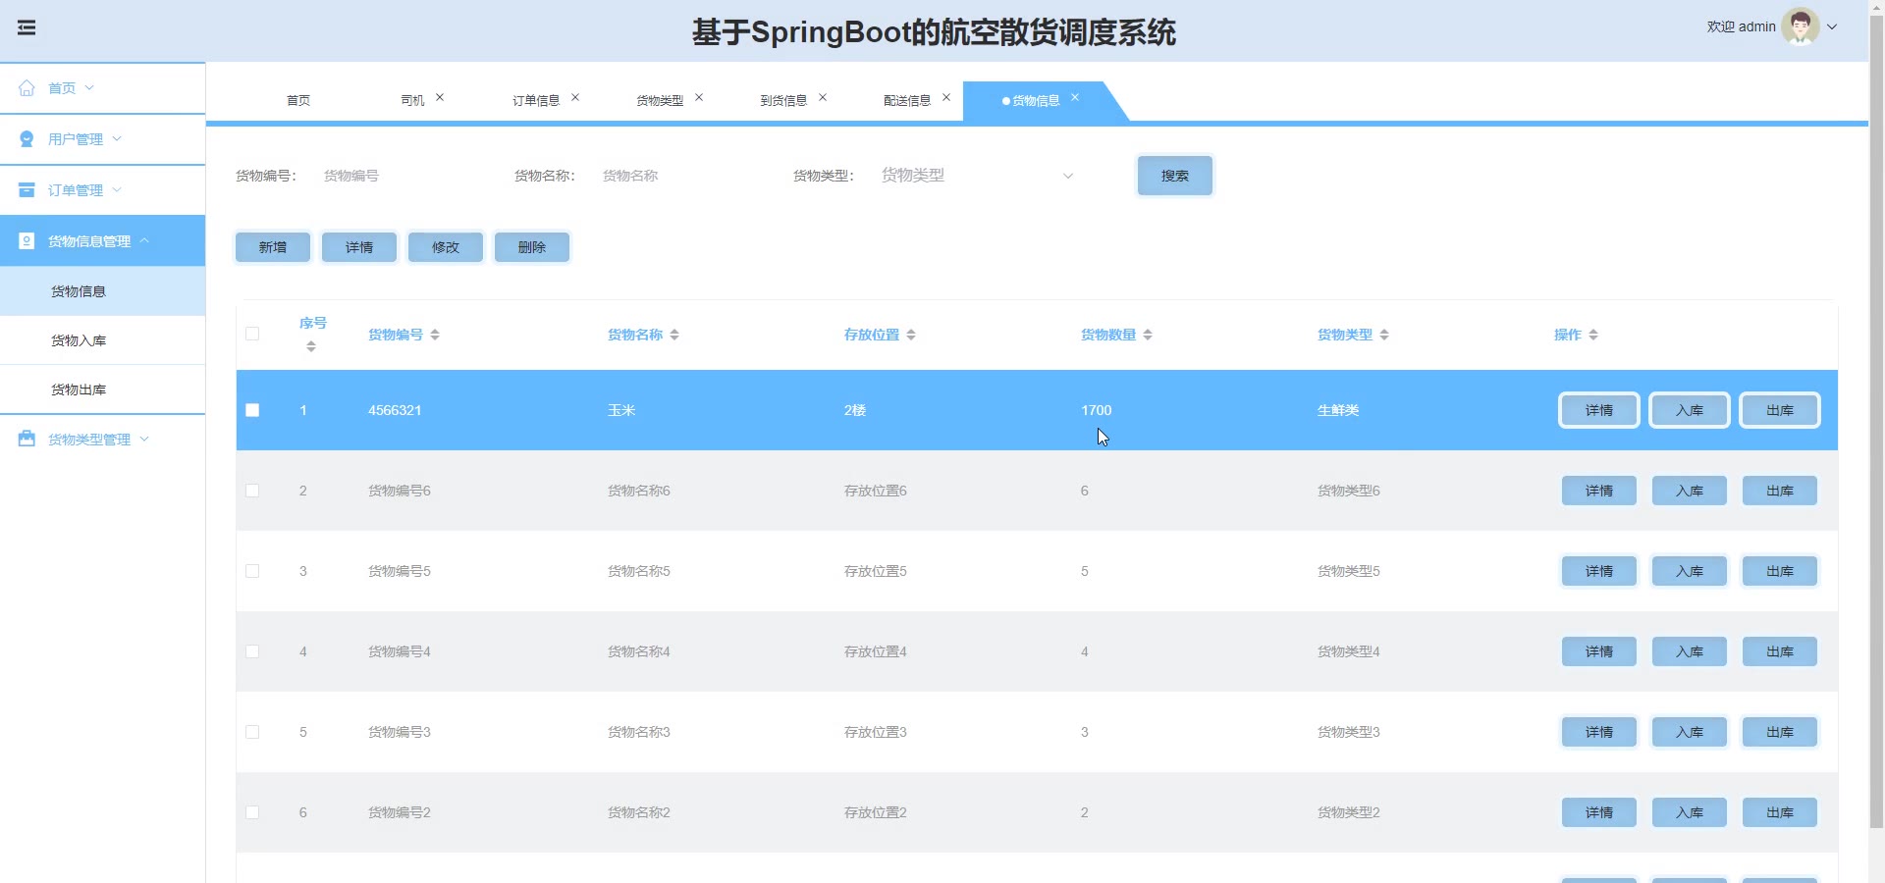The width and height of the screenshot is (1885, 883).
Task: Open 详情 for the 货物名称5 row
Action: click(x=1599, y=571)
